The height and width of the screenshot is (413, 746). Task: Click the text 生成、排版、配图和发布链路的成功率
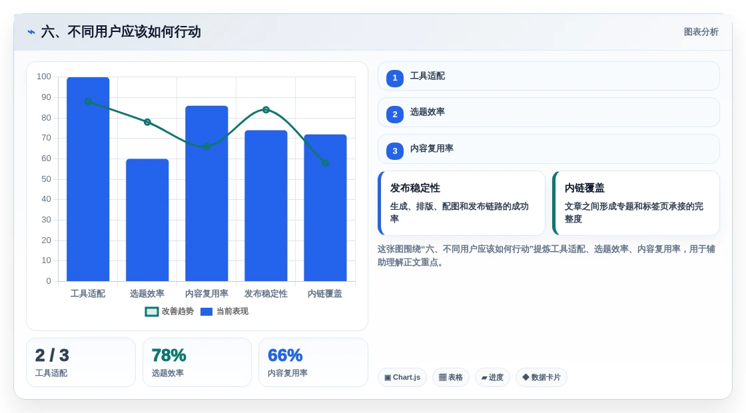(460, 212)
